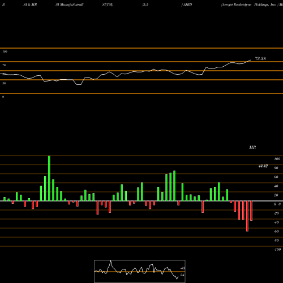Click the lowest dip of the RSI line

click(x=79, y=85)
